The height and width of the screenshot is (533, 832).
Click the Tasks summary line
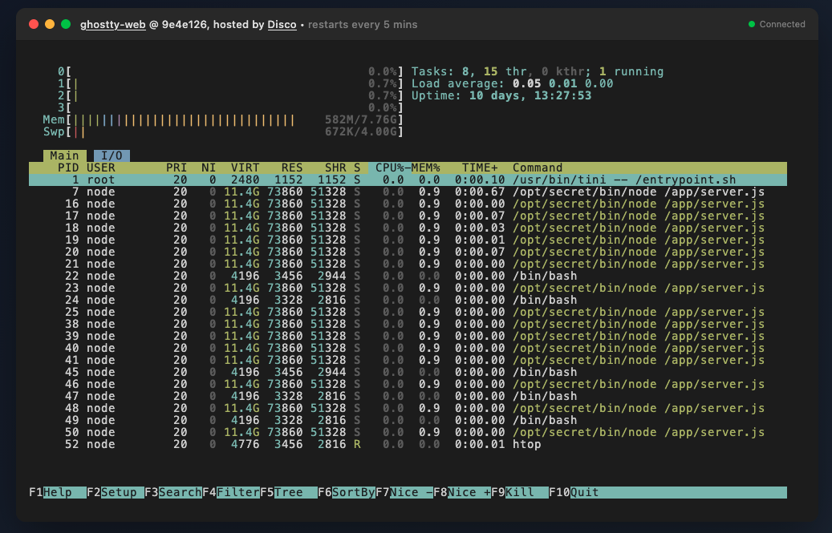tap(538, 71)
